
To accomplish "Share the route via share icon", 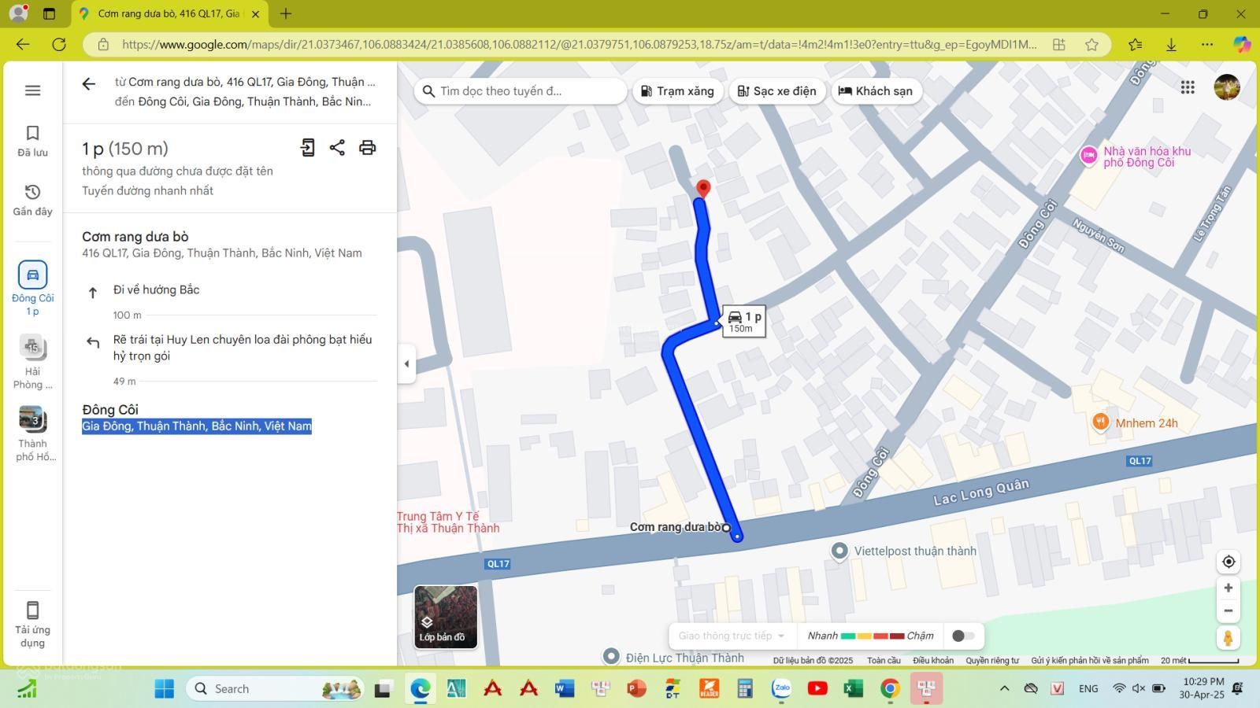I will point(337,148).
